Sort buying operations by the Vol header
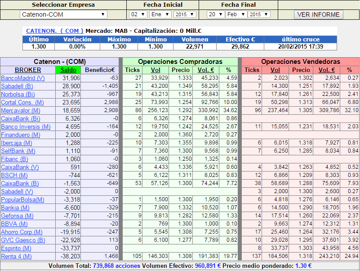Viewport: 360px width, 271px height. (x=156, y=70)
